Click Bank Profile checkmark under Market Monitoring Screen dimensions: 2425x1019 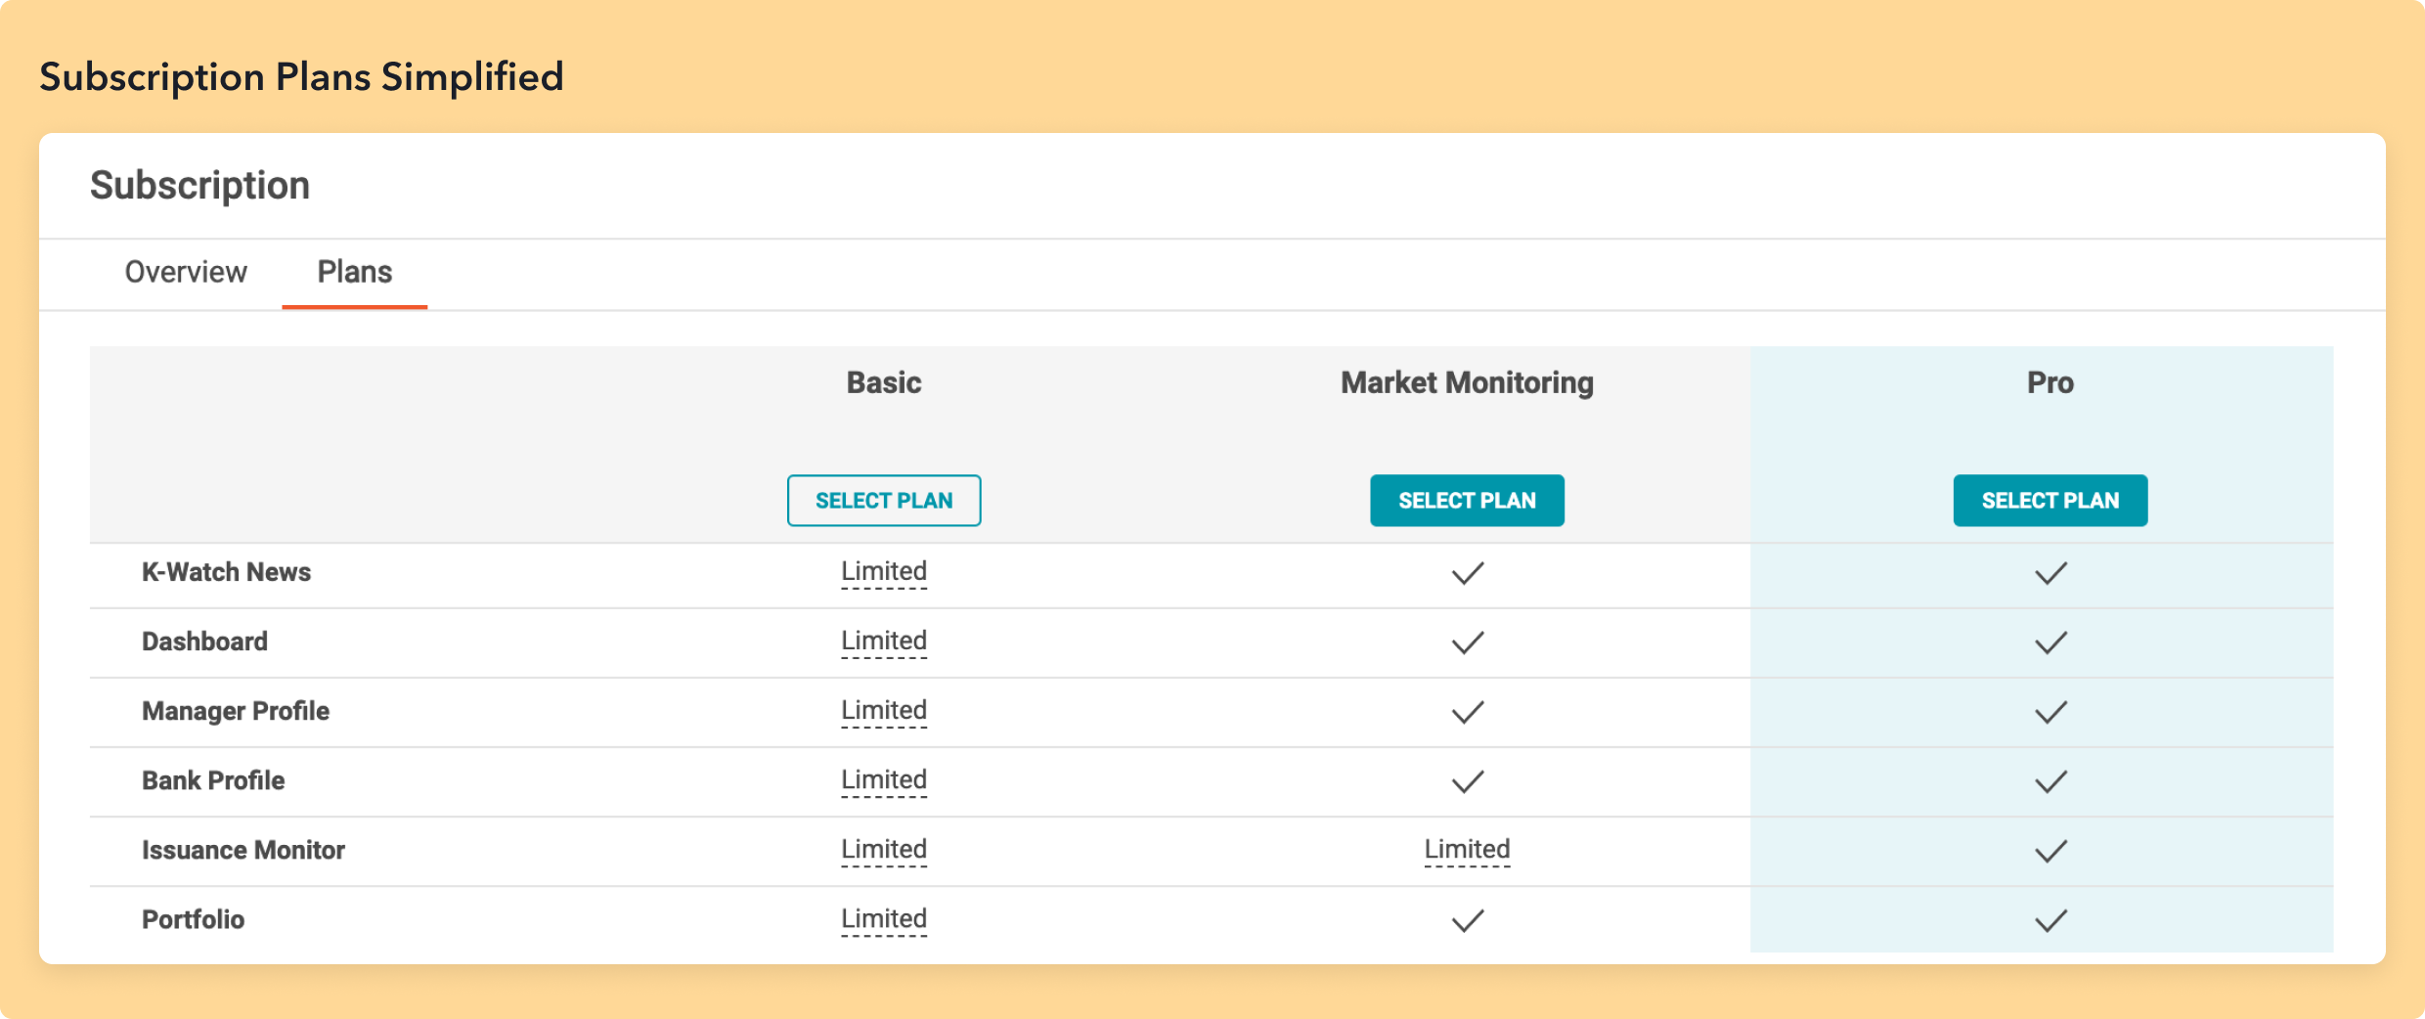click(x=1467, y=781)
